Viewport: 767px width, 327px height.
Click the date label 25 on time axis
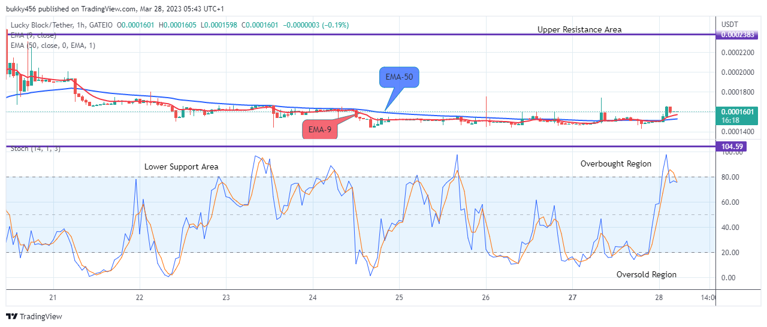pyautogui.click(x=399, y=297)
